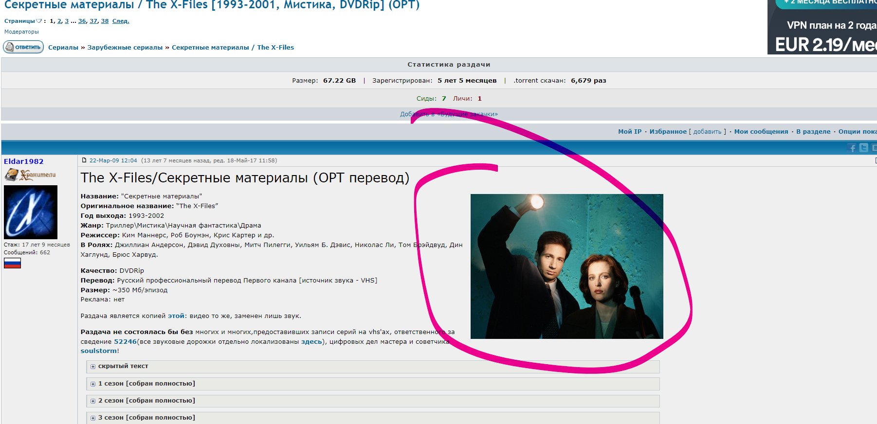Image resolution: width=877 pixels, height=424 pixels.
Task: Expand the 2 сезон spoiler
Action: tap(372, 401)
